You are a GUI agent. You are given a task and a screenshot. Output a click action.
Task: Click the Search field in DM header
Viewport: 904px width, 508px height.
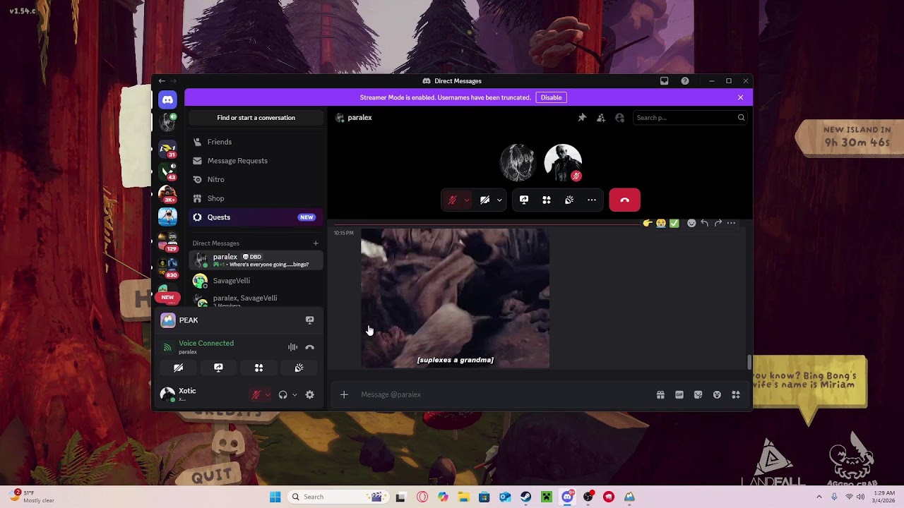[690, 118]
